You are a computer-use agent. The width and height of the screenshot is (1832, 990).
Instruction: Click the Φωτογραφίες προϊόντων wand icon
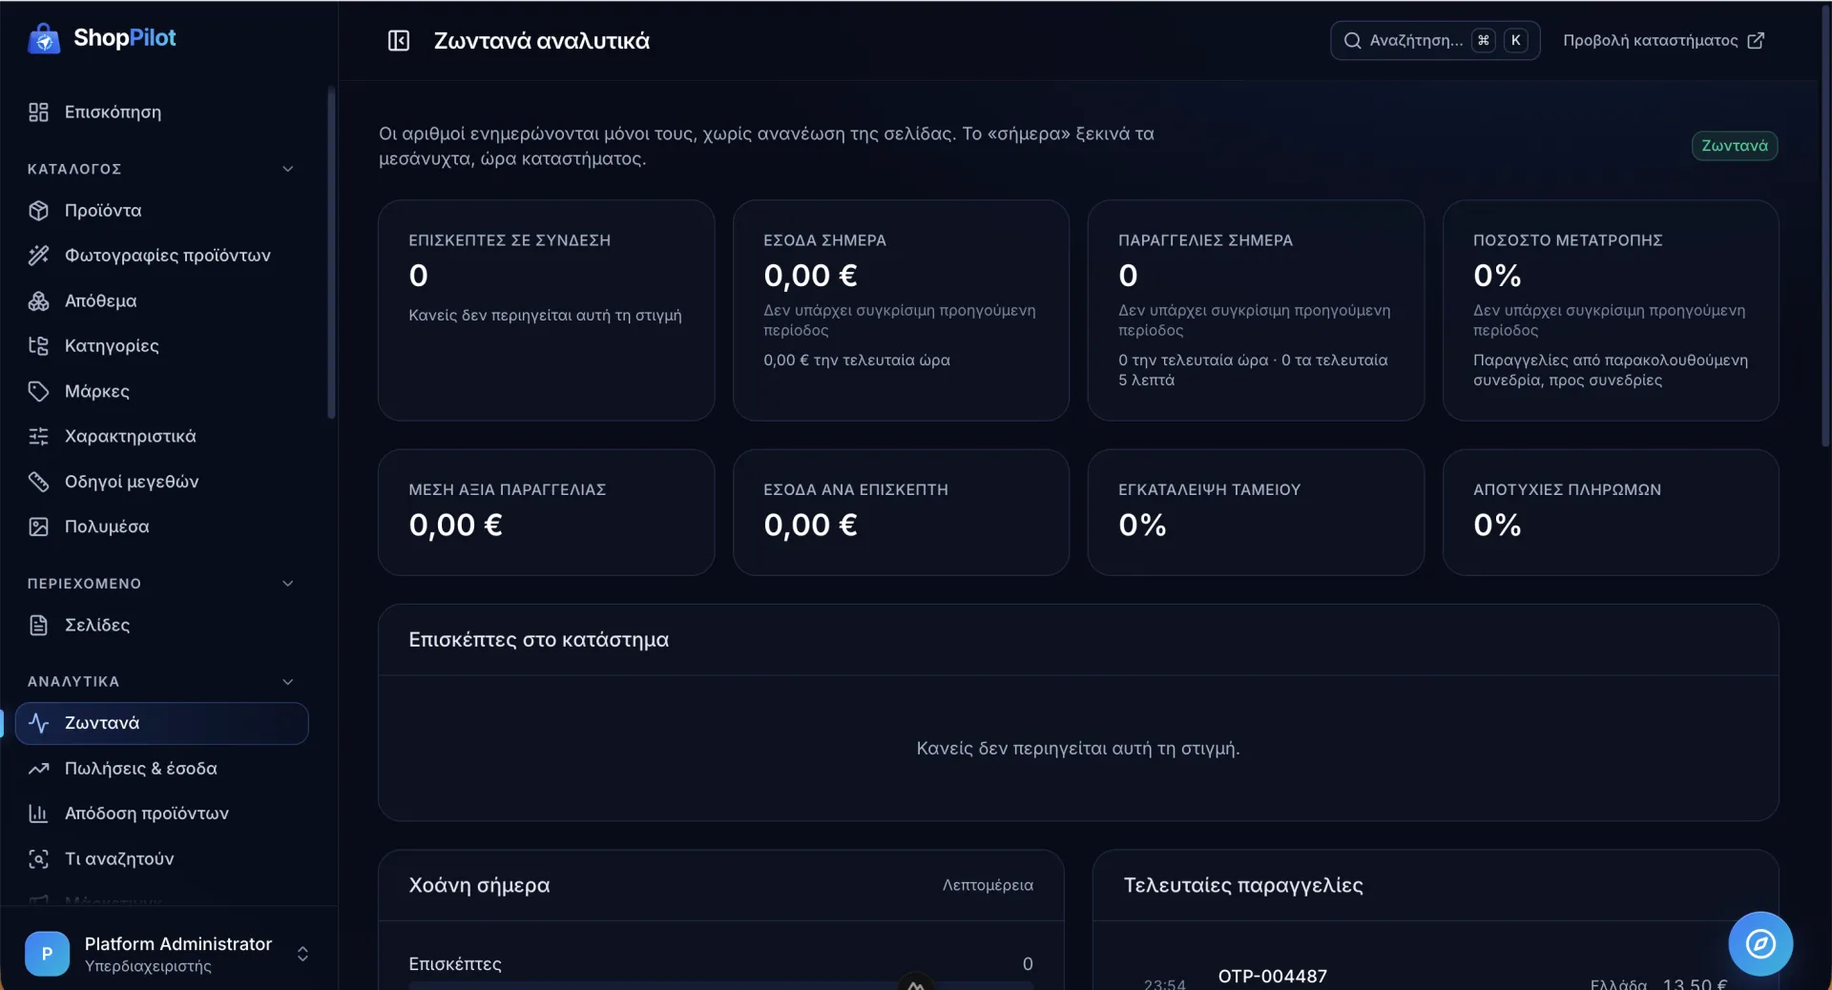pyautogui.click(x=38, y=255)
